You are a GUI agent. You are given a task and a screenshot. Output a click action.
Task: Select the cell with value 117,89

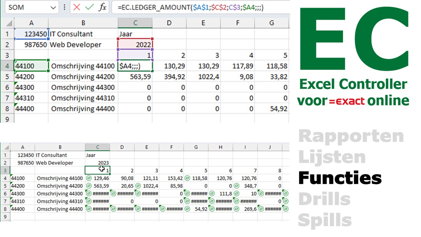click(x=238, y=66)
